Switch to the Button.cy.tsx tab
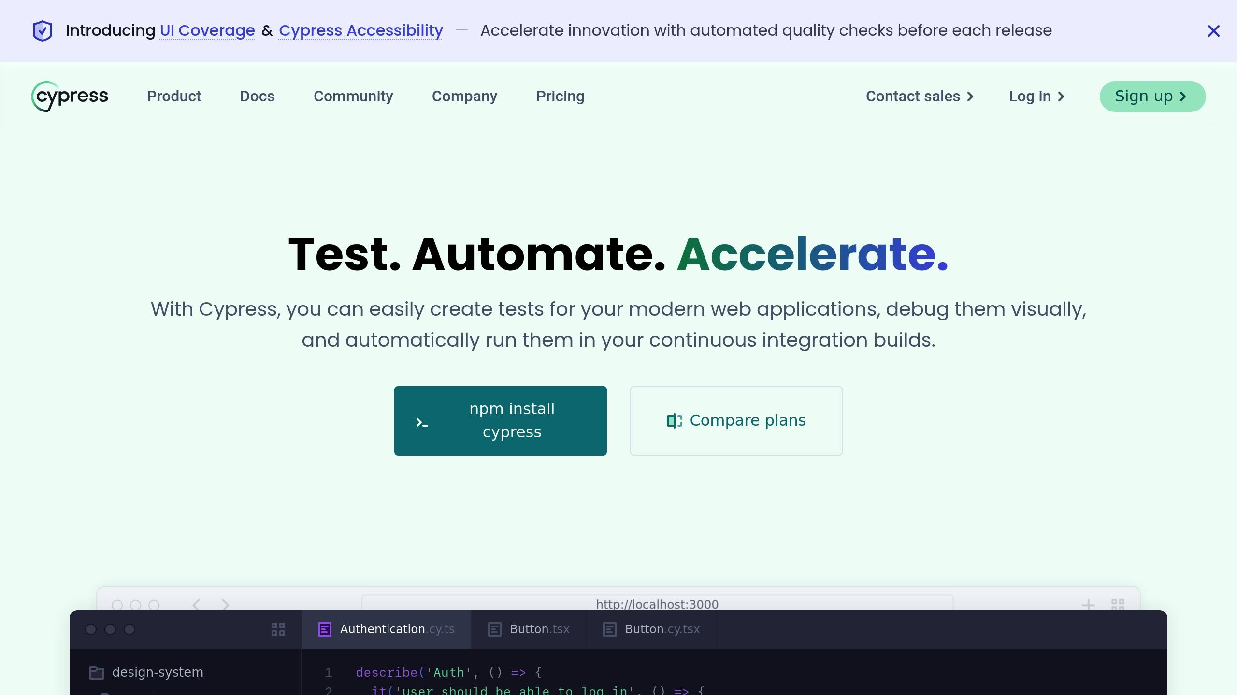Image resolution: width=1237 pixels, height=695 pixels. [x=651, y=629]
